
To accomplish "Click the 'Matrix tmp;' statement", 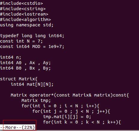I will pos(36,100).
